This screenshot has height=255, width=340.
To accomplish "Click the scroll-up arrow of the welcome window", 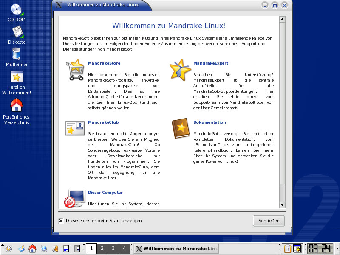I will coord(282,19).
